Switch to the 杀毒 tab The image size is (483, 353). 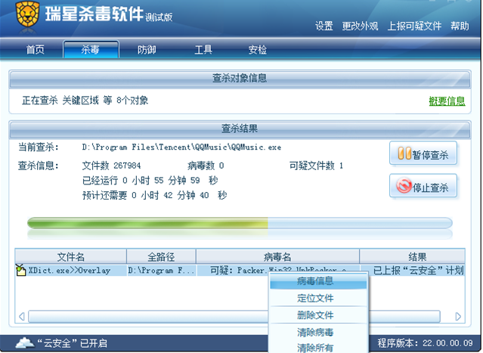(x=91, y=49)
